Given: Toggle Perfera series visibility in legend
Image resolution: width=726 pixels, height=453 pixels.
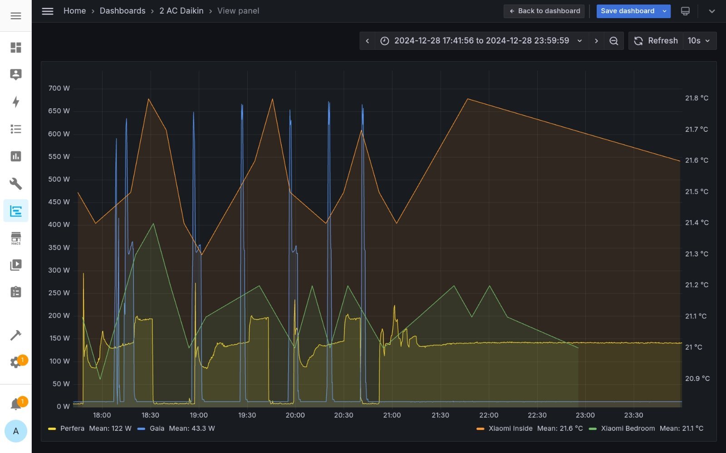Looking at the screenshot, I should (72, 429).
